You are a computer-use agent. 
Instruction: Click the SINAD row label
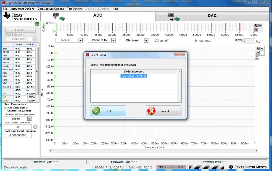point(6,59)
